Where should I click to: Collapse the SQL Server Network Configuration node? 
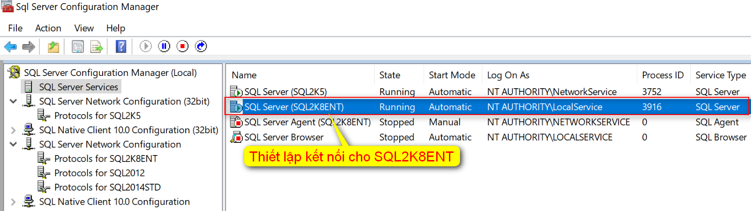[13, 144]
